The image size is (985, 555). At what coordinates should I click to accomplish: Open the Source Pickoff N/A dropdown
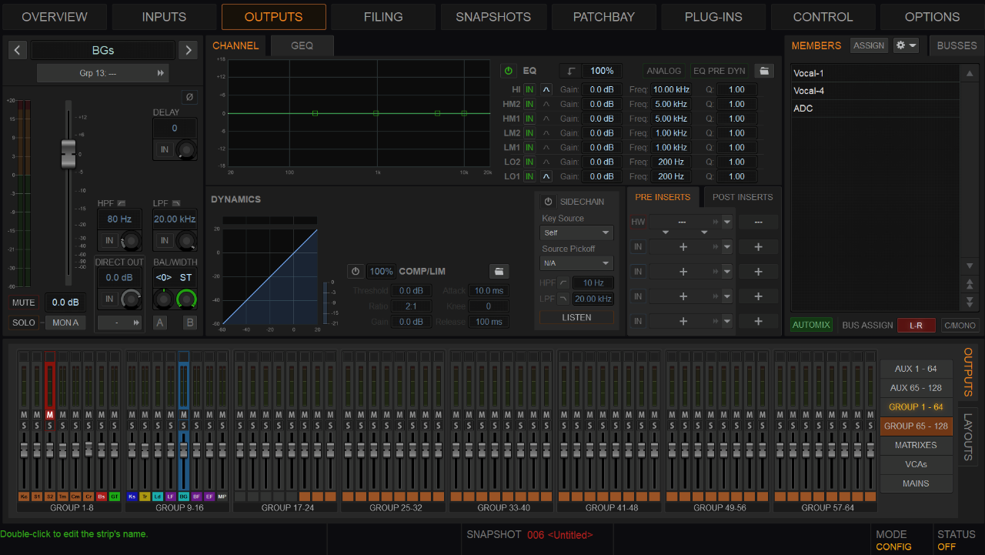coord(576,263)
